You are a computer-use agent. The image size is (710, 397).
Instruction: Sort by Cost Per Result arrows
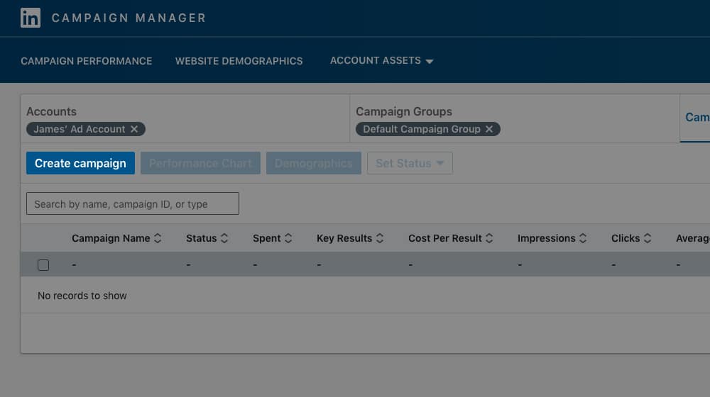pos(489,238)
